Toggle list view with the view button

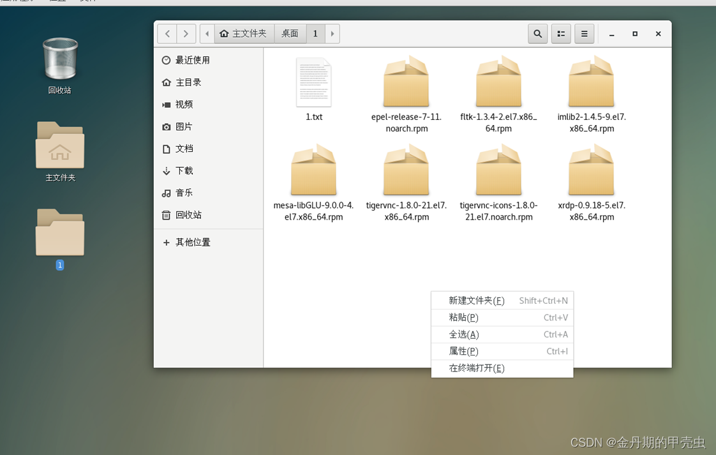click(x=561, y=34)
